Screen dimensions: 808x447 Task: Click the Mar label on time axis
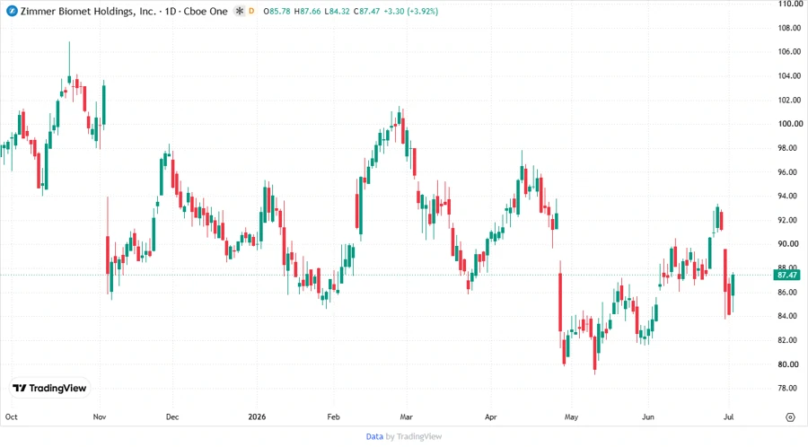coord(406,416)
